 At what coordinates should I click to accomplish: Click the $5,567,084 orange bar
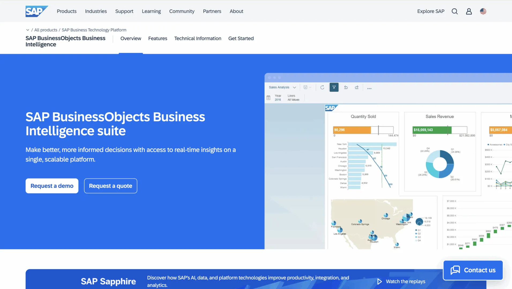tap(500, 130)
